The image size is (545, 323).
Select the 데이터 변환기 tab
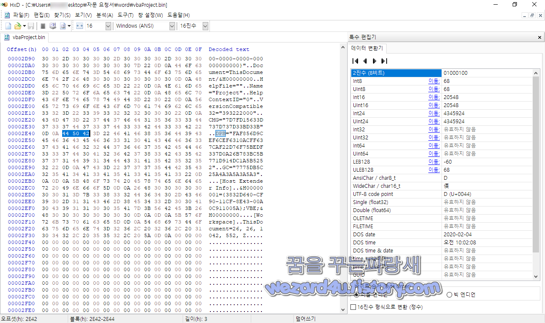pyautogui.click(x=367, y=48)
